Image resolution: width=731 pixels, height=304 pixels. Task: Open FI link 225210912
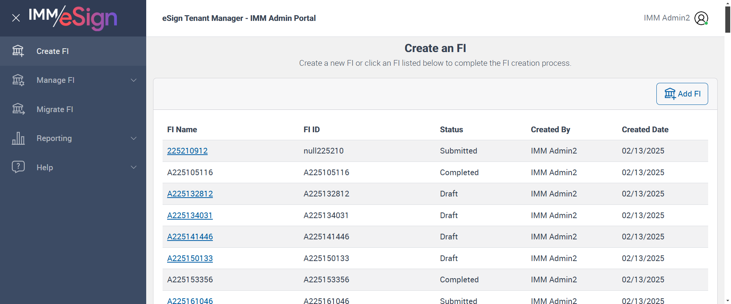[x=187, y=151]
